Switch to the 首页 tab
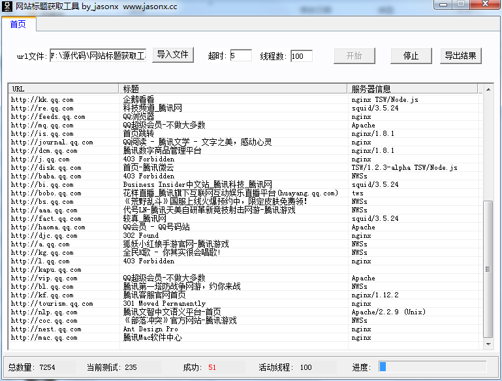502x381 pixels. [x=18, y=25]
